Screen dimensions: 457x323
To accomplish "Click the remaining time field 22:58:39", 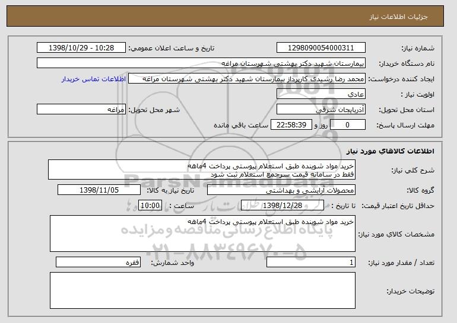I will click(291, 125).
